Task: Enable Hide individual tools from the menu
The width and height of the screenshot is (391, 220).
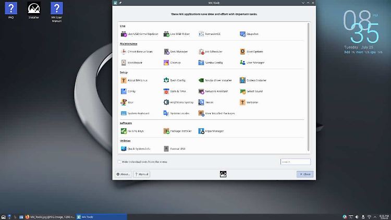Action: [x=119, y=162]
